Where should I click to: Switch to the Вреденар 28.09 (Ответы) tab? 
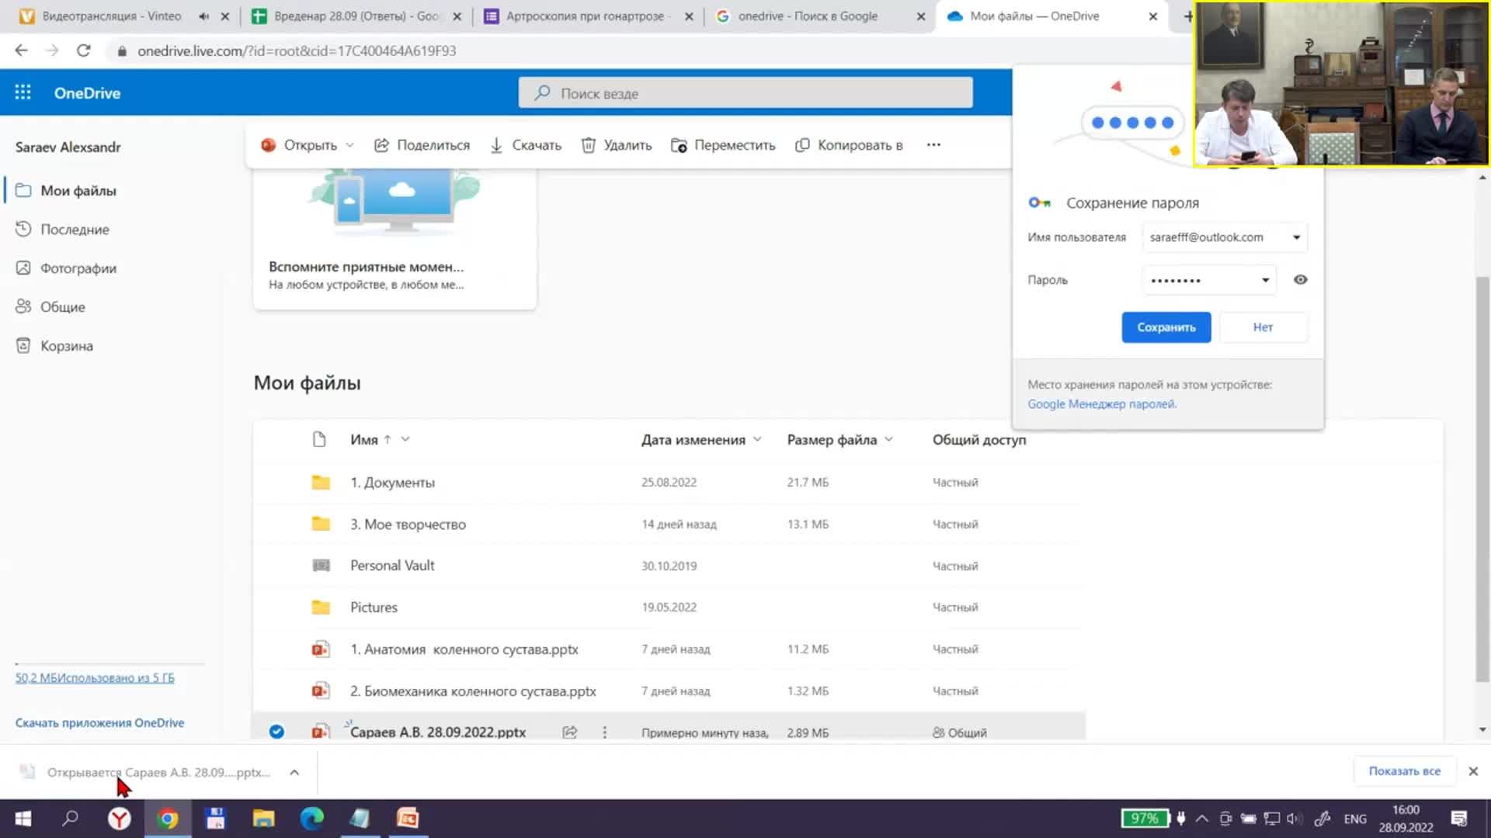[346, 16]
